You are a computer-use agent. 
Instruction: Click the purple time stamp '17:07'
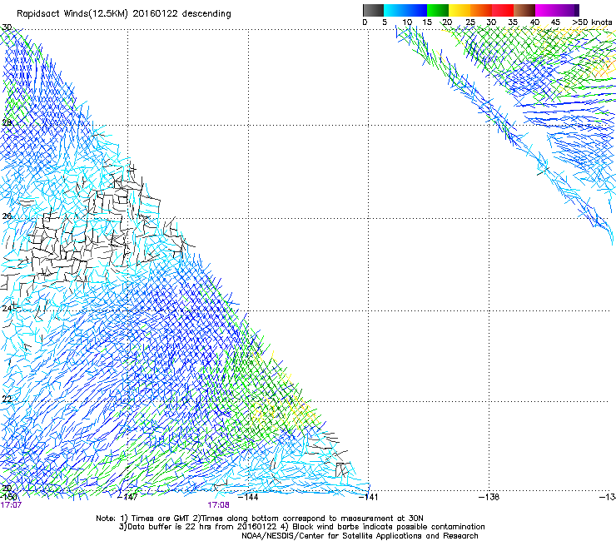[x=11, y=505]
